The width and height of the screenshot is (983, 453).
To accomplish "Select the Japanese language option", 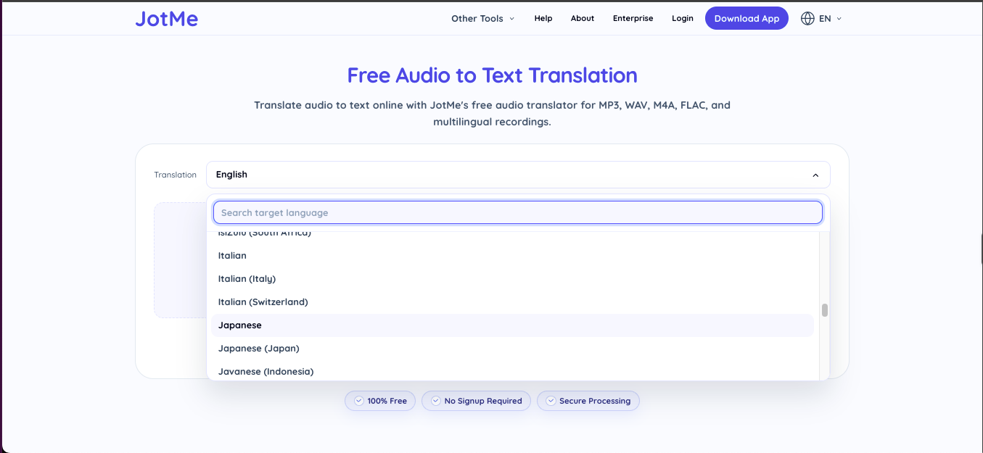I will (511, 325).
